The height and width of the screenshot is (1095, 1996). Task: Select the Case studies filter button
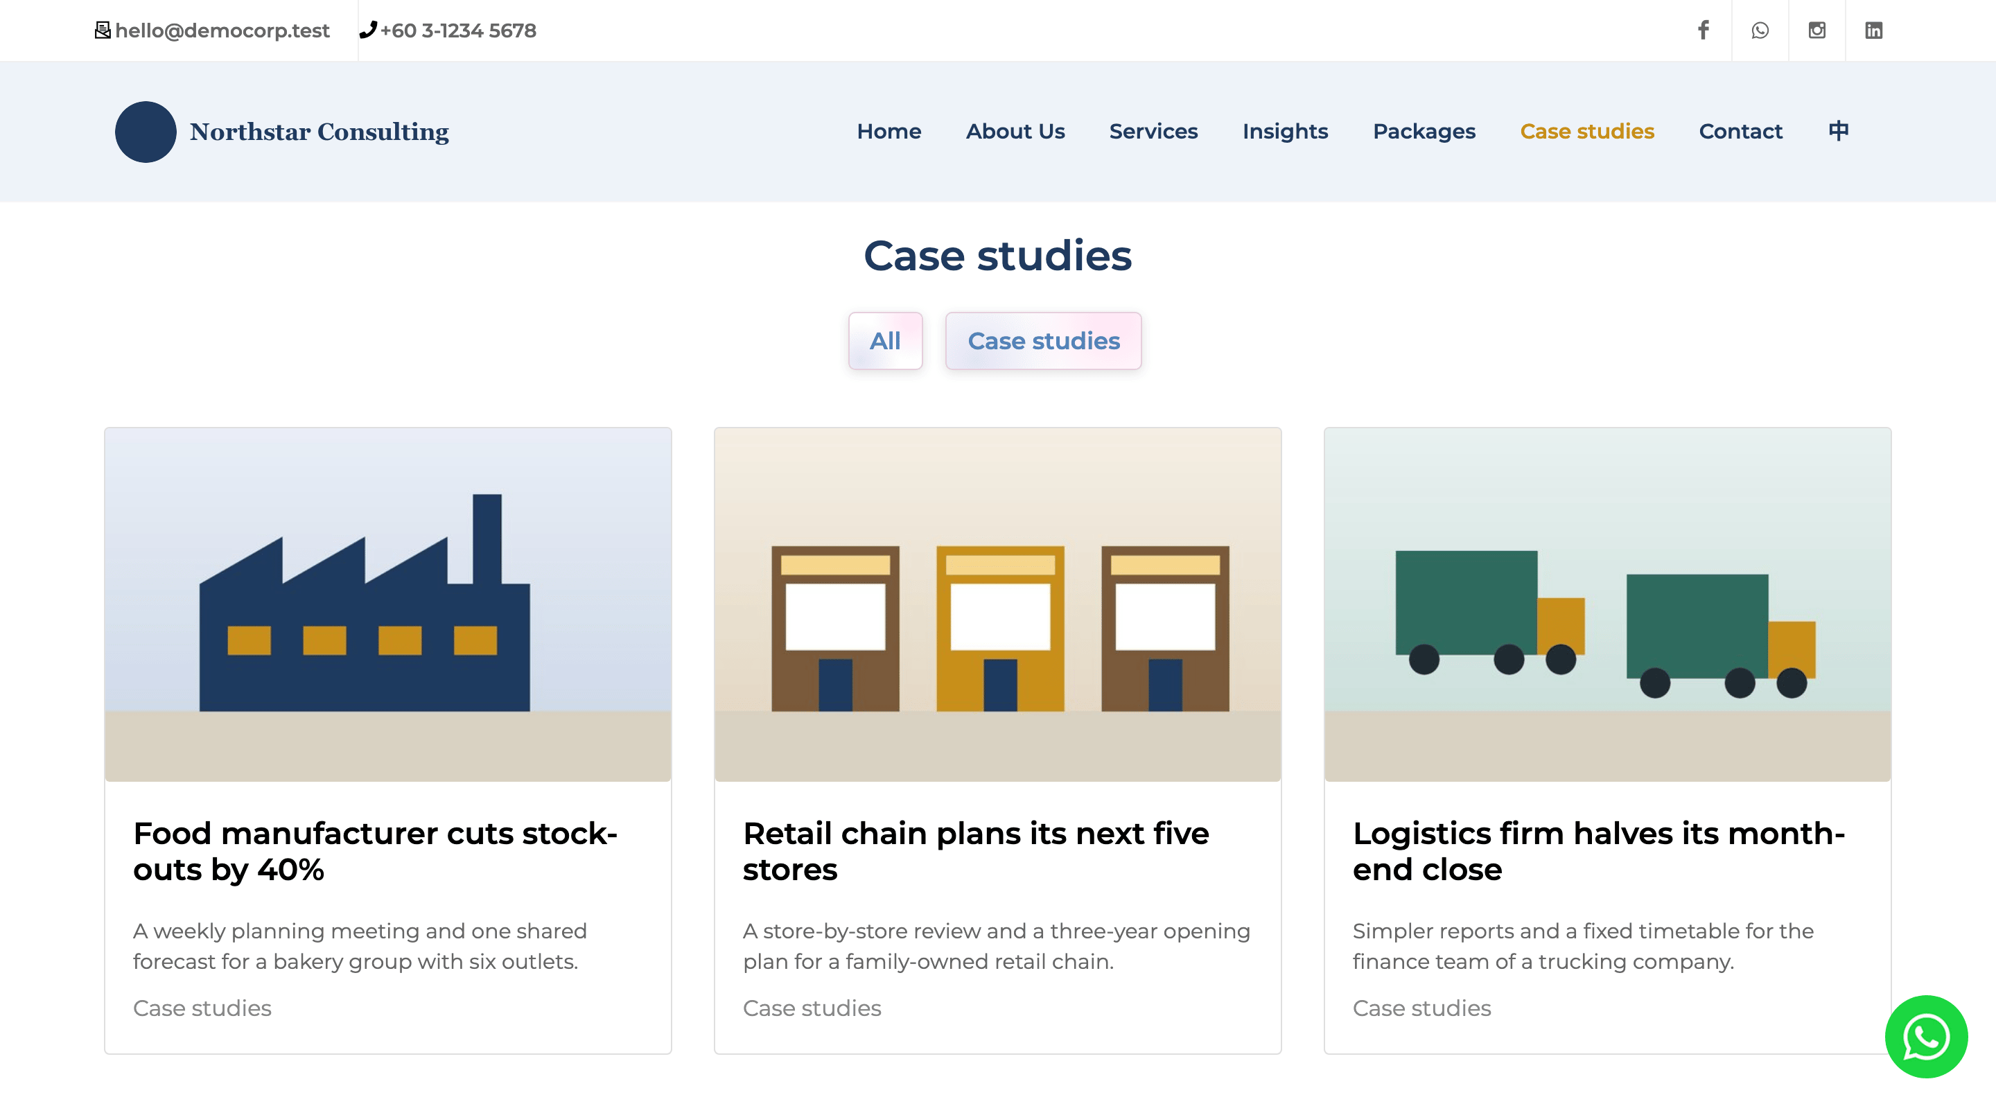click(x=1043, y=341)
